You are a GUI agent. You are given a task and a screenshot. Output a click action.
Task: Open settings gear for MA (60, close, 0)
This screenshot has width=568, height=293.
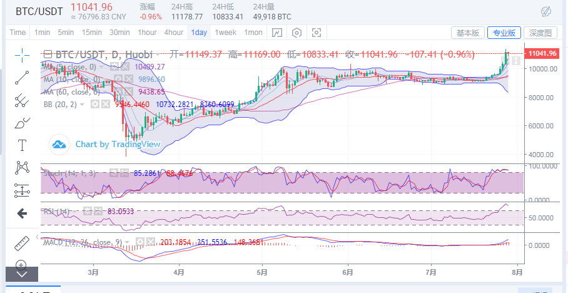point(118,92)
